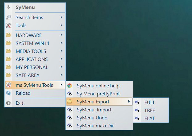Image resolution: width=192 pixels, height=136 pixels.
Task: Run SyMenu makeDir
Action: 99,126
